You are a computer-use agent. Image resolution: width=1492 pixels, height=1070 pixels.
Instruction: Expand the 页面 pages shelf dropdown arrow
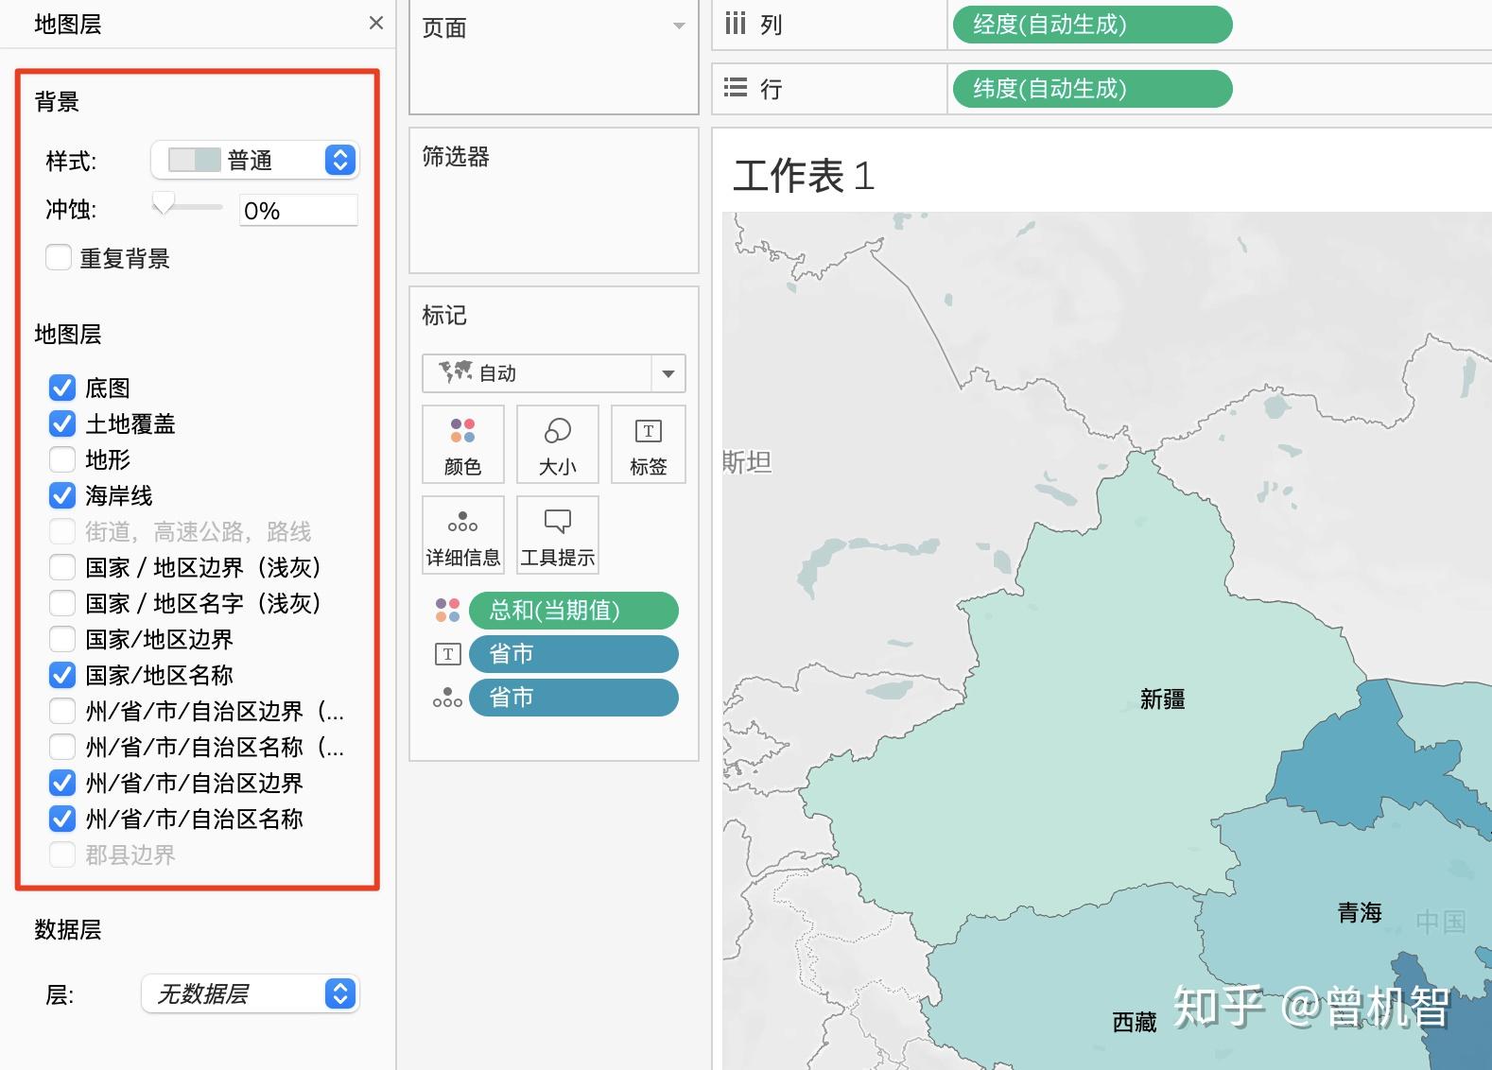tap(679, 26)
